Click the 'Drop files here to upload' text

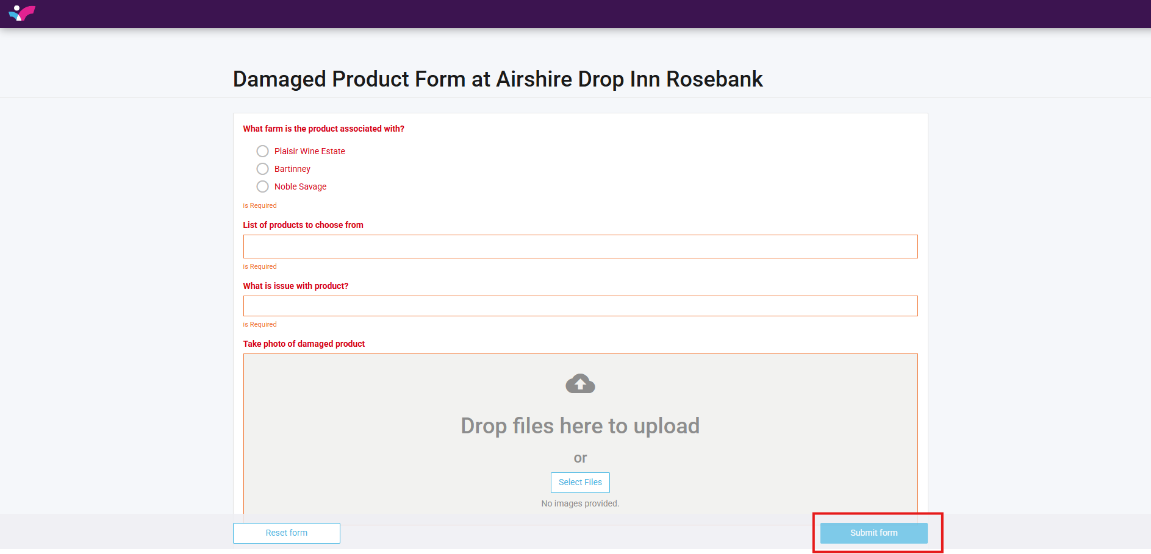580,426
